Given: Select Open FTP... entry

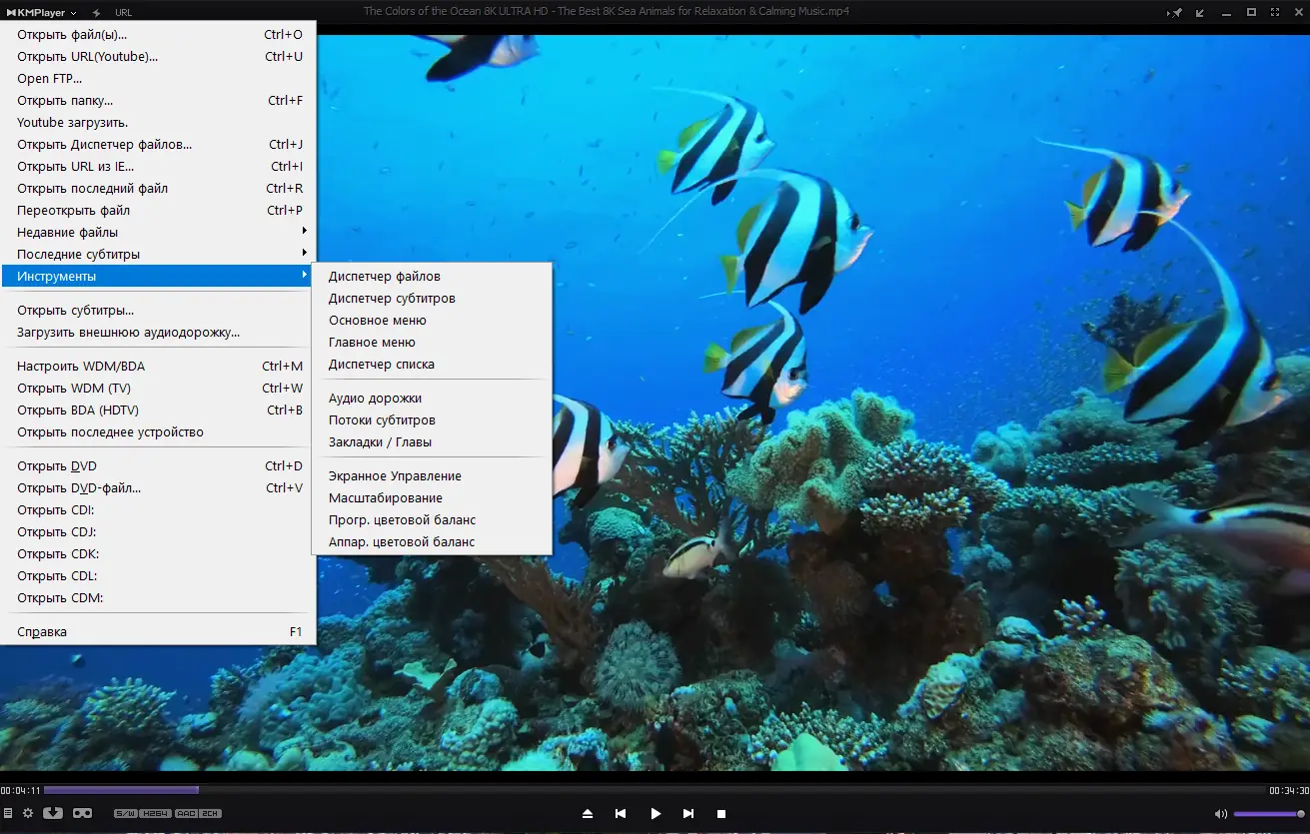Looking at the screenshot, I should (x=158, y=78).
